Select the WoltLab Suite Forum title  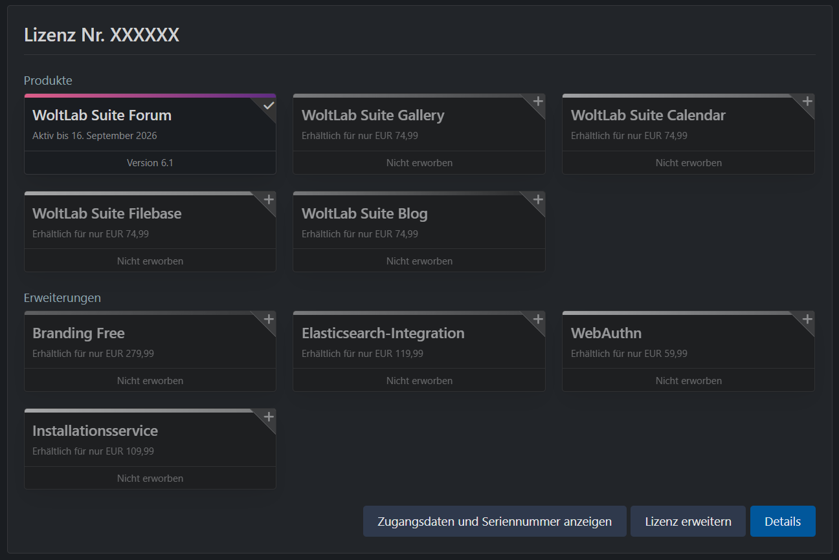tap(102, 116)
